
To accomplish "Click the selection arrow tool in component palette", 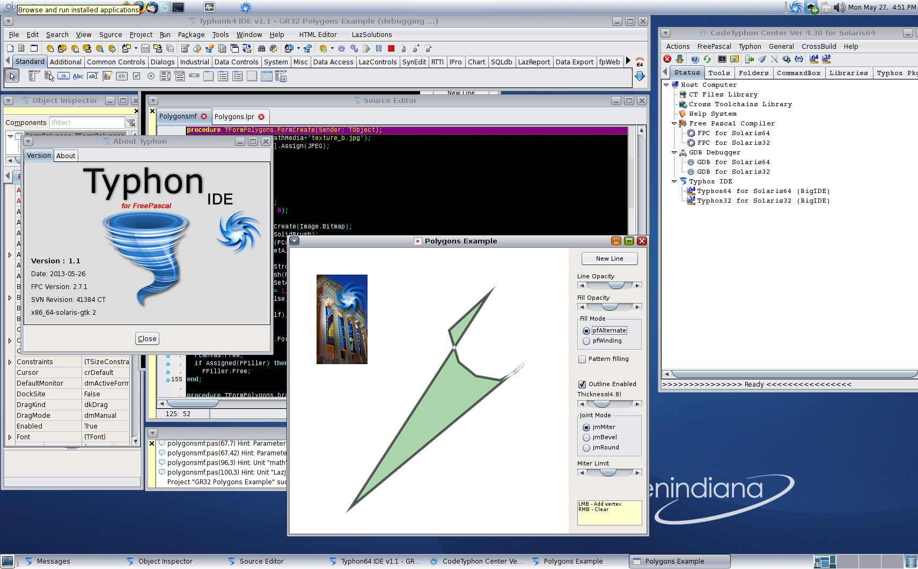I will pyautogui.click(x=12, y=76).
